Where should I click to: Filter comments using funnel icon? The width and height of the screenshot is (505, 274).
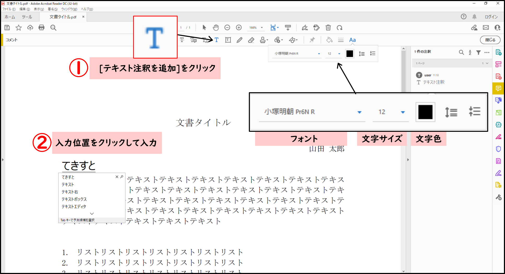(478, 52)
